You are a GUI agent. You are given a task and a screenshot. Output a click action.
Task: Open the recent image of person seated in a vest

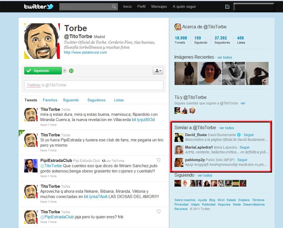tap(233, 73)
